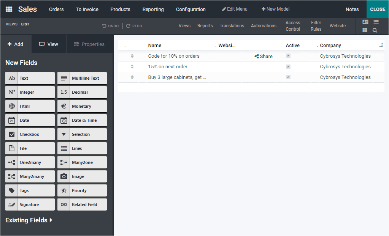Click the Add button
This screenshot has width=389, height=236.
point(16,44)
